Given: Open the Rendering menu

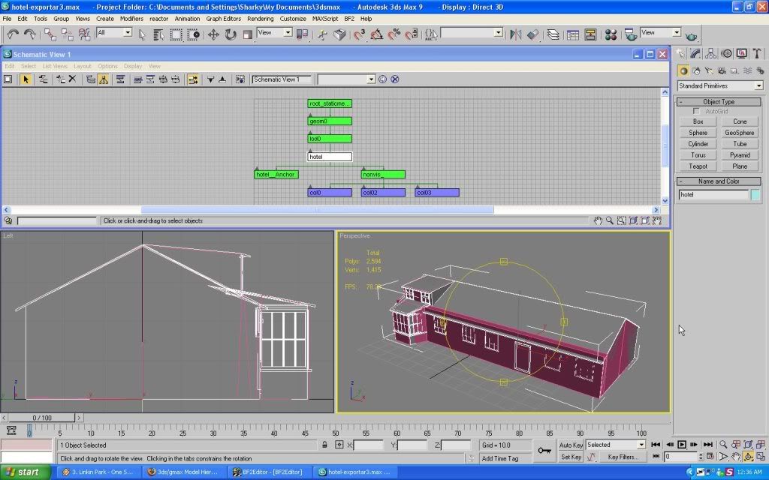Looking at the screenshot, I should pos(260,18).
